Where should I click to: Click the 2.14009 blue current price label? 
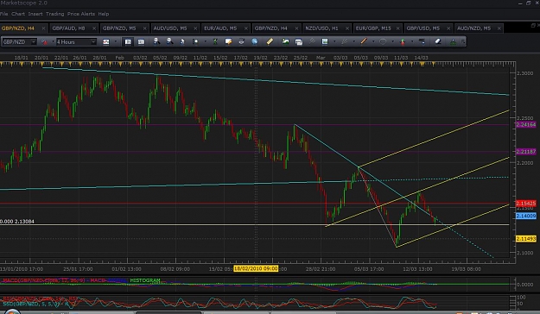[x=526, y=216]
